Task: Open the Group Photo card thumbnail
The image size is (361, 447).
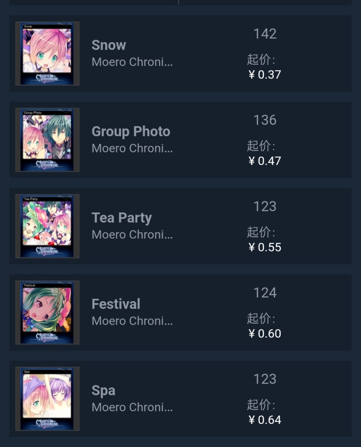Action: [47, 140]
